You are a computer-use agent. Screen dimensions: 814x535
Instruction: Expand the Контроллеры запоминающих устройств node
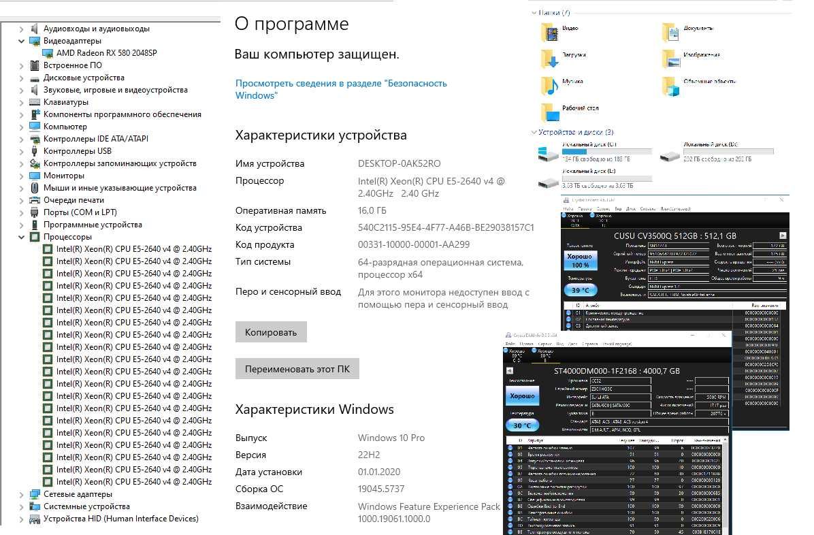(x=21, y=163)
